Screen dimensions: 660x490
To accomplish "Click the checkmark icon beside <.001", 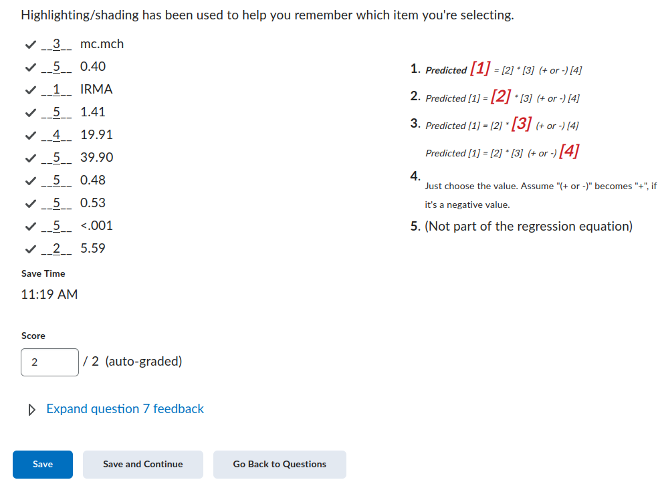I will point(30,227).
